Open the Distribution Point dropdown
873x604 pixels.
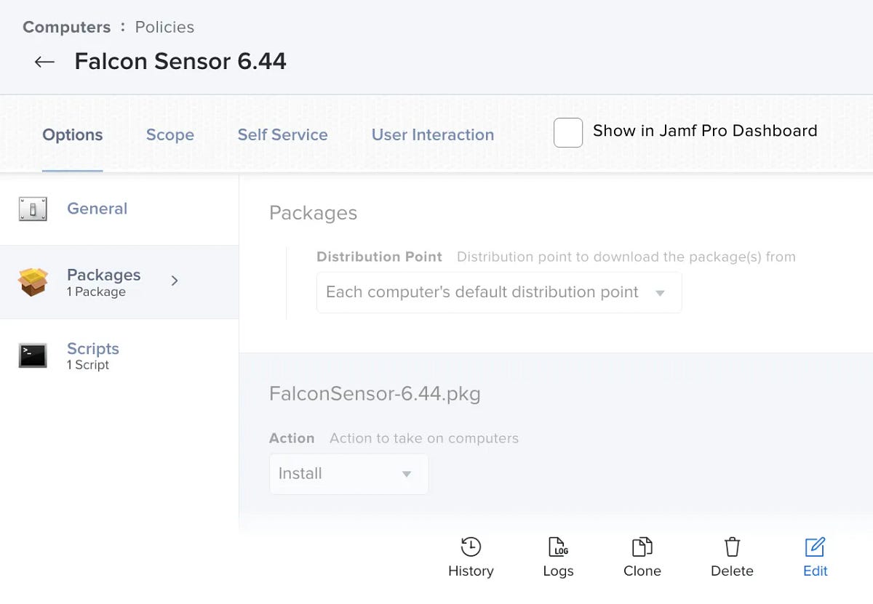pos(498,291)
